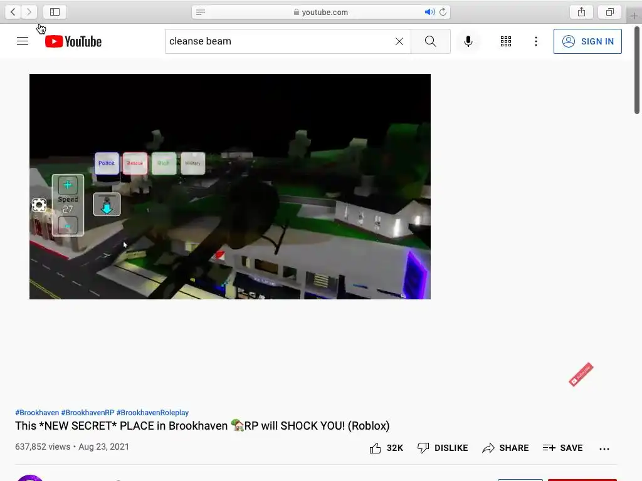Open the Safari share menu
Screen dimensions: 642x481
coord(581,12)
